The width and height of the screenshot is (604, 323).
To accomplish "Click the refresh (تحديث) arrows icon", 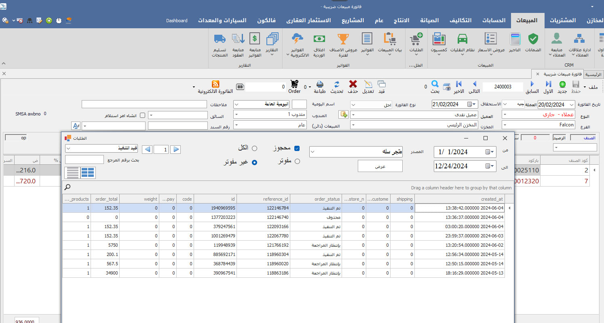I will click(x=337, y=84).
